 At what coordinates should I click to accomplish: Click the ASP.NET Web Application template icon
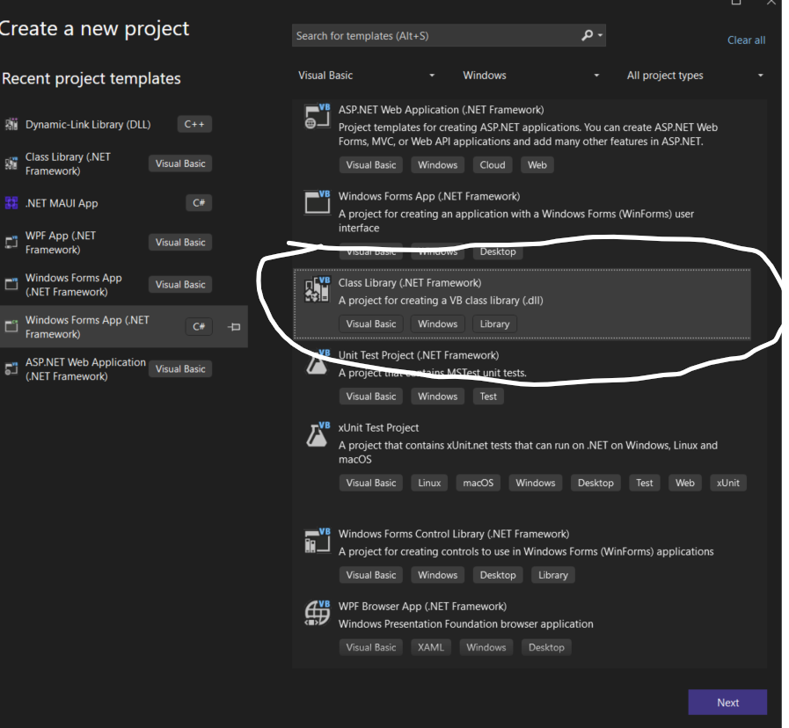click(x=317, y=116)
